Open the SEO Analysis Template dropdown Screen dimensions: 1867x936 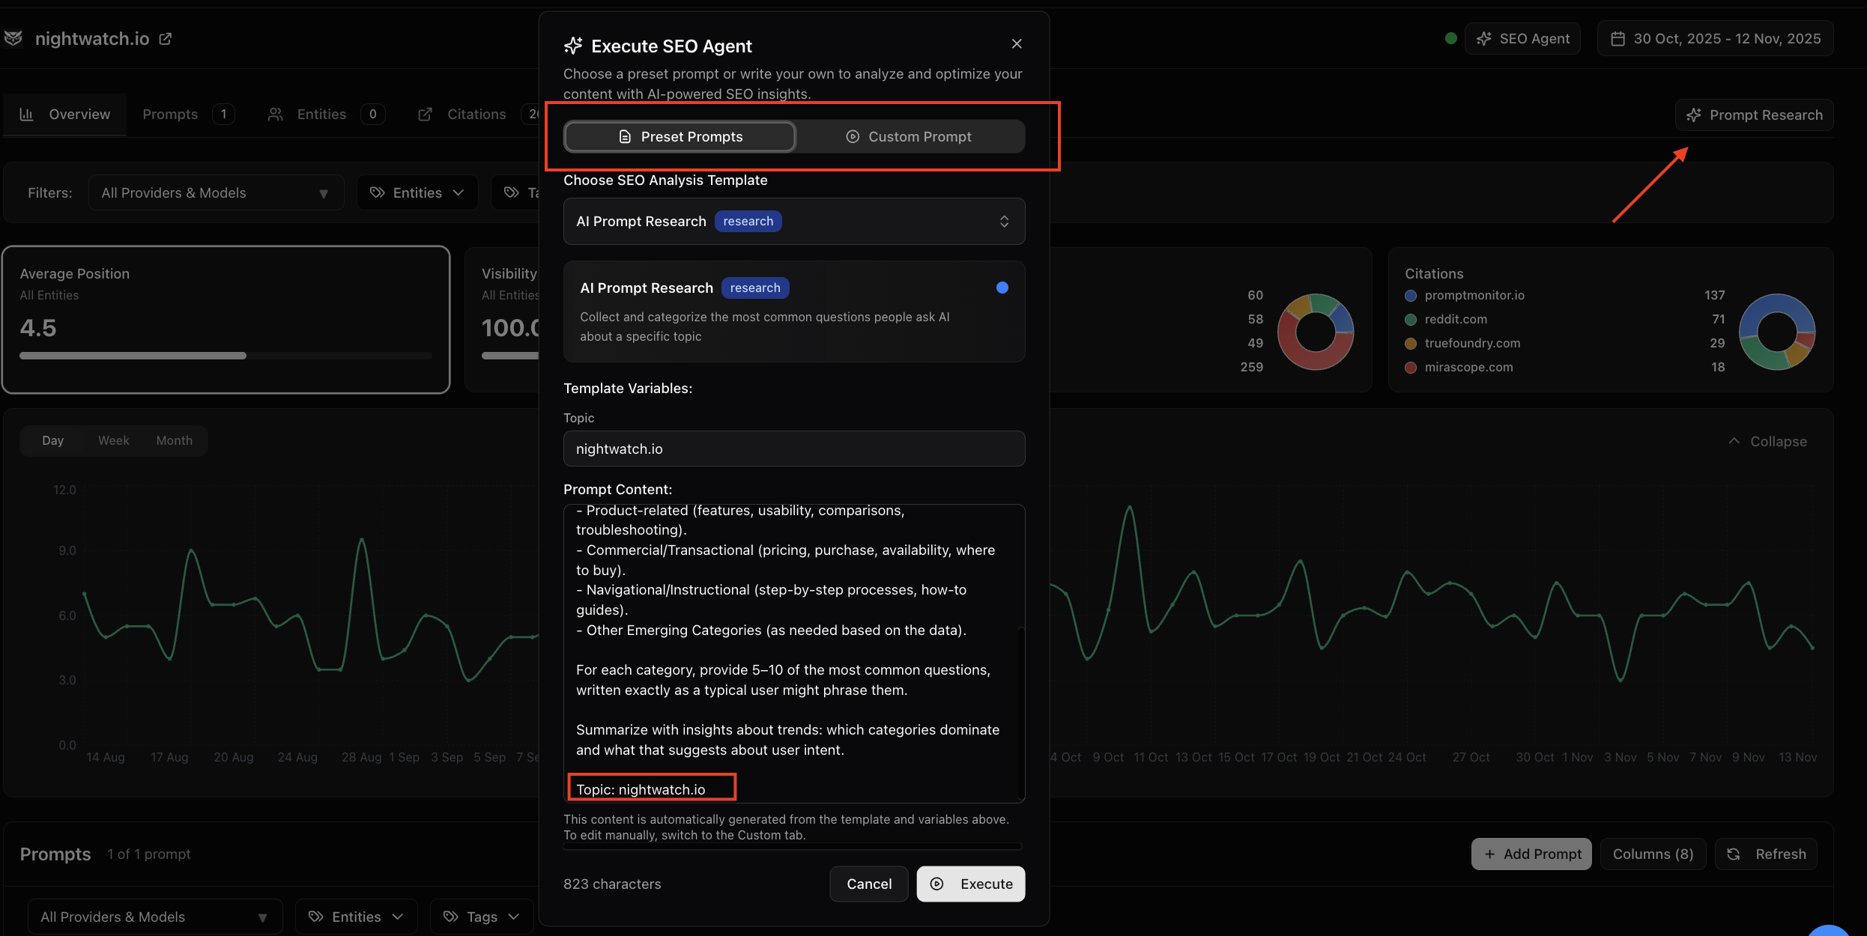[793, 222]
